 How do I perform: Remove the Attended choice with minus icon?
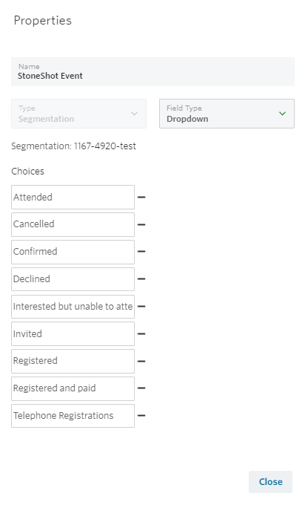[141, 197]
